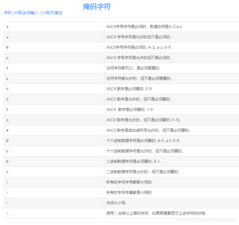Viewport: 239px width, 225px height.
Task: Select the uppercase H mask character cell
Action: pyautogui.click(x=54, y=141)
